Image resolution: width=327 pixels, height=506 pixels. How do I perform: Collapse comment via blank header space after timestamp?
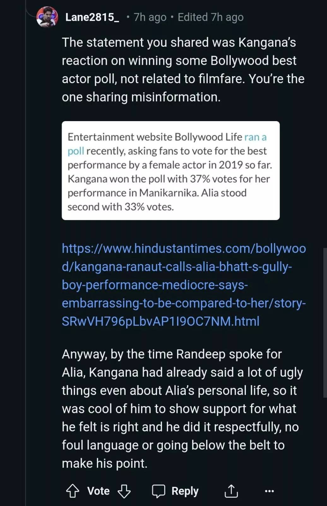(x=284, y=17)
